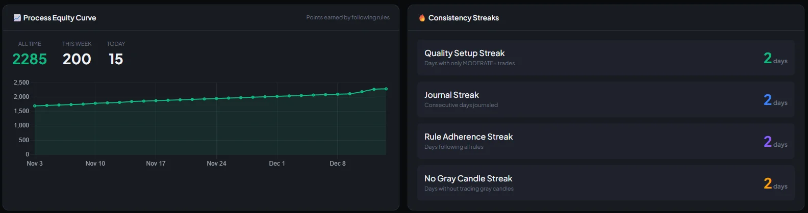Click the 2,500 y-axis label
Screen dimensions: 808x213
21,83
